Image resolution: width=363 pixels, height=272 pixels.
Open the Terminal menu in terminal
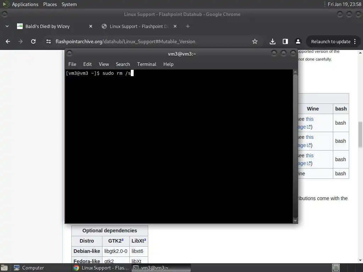tap(146, 64)
